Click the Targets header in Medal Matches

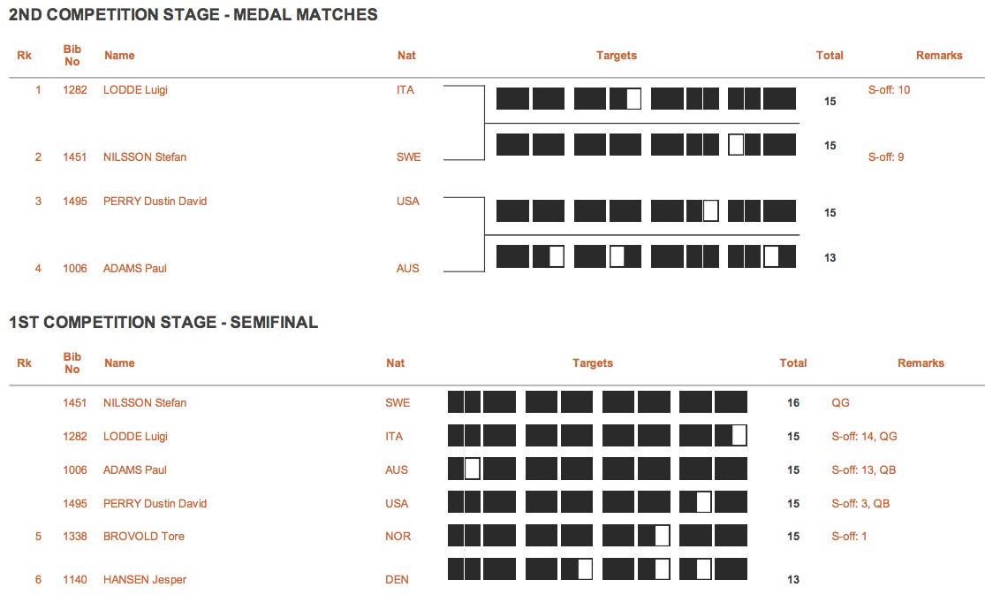[616, 56]
